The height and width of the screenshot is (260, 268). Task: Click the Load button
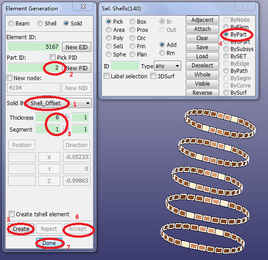point(202,56)
